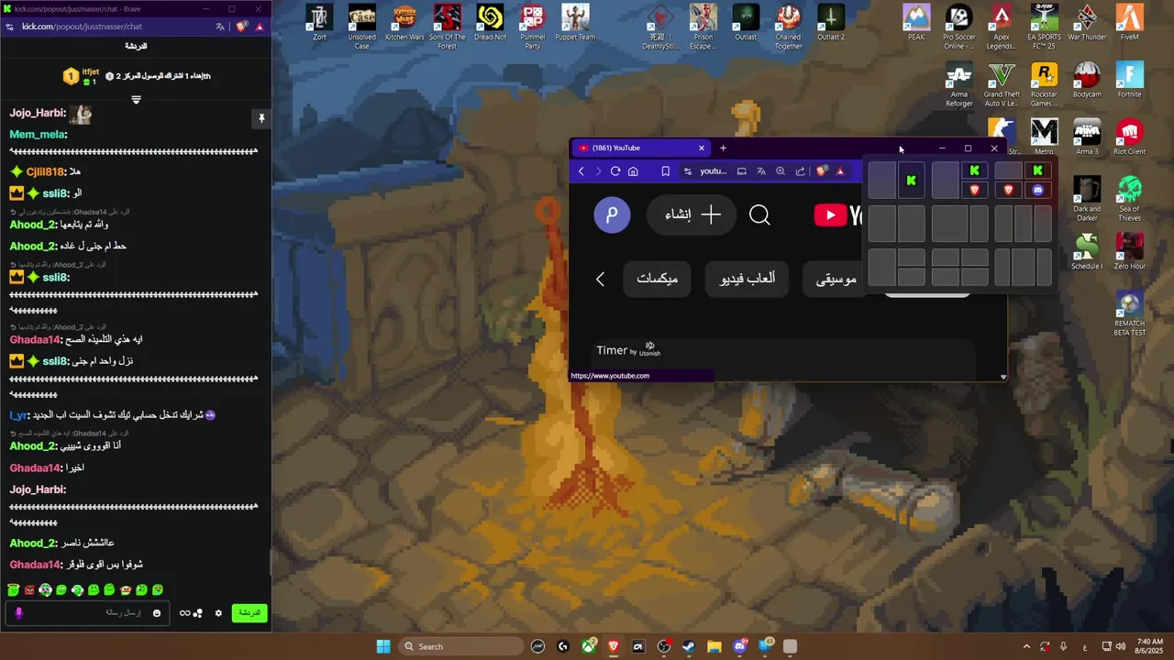The height and width of the screenshot is (660, 1174).
Task: Open Discord from the taskbar
Action: (740, 646)
